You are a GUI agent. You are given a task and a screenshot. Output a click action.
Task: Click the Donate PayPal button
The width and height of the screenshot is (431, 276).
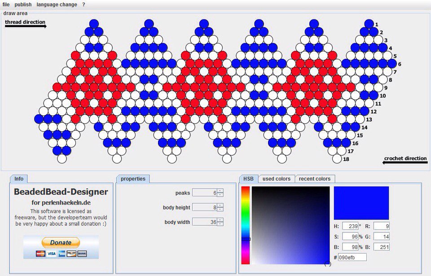pos(61,243)
